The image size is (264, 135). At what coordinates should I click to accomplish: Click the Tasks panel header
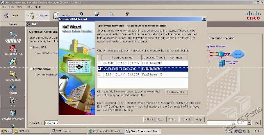(13, 24)
